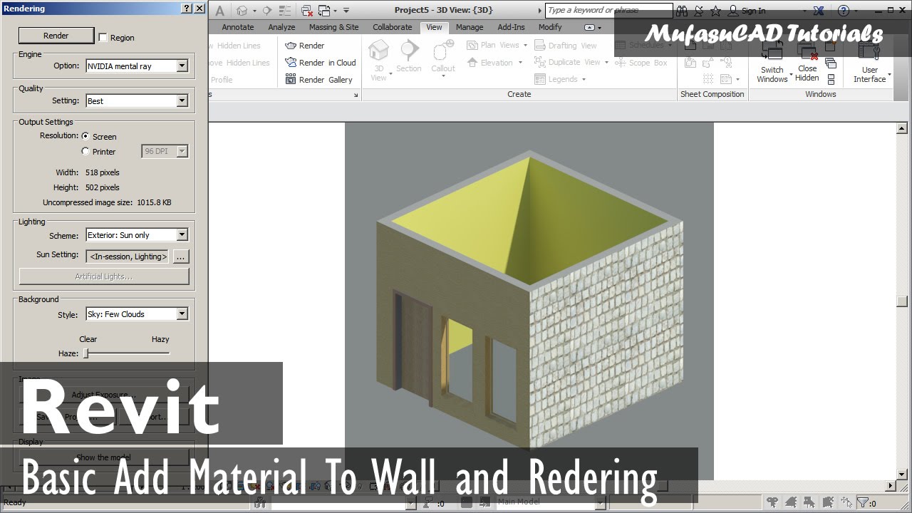Click the Elevation icon
The width and height of the screenshot is (912, 513).
point(472,63)
